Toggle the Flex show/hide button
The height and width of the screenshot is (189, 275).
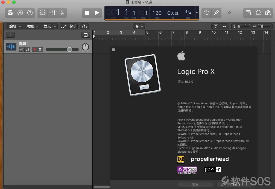[73, 26]
